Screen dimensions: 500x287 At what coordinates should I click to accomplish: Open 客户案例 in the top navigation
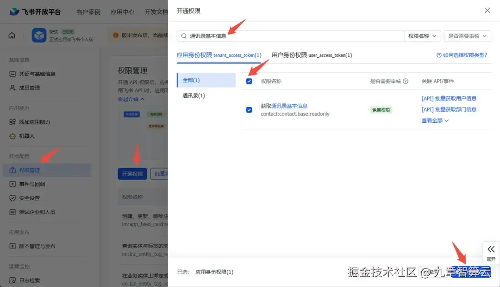[88, 12]
